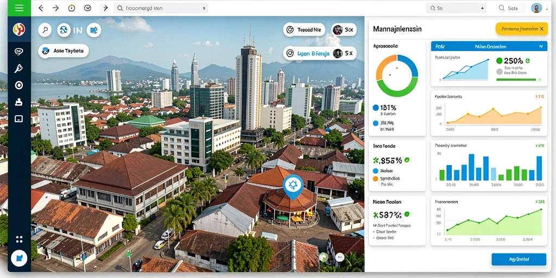Click the green badge beside '587%'

[407, 214]
